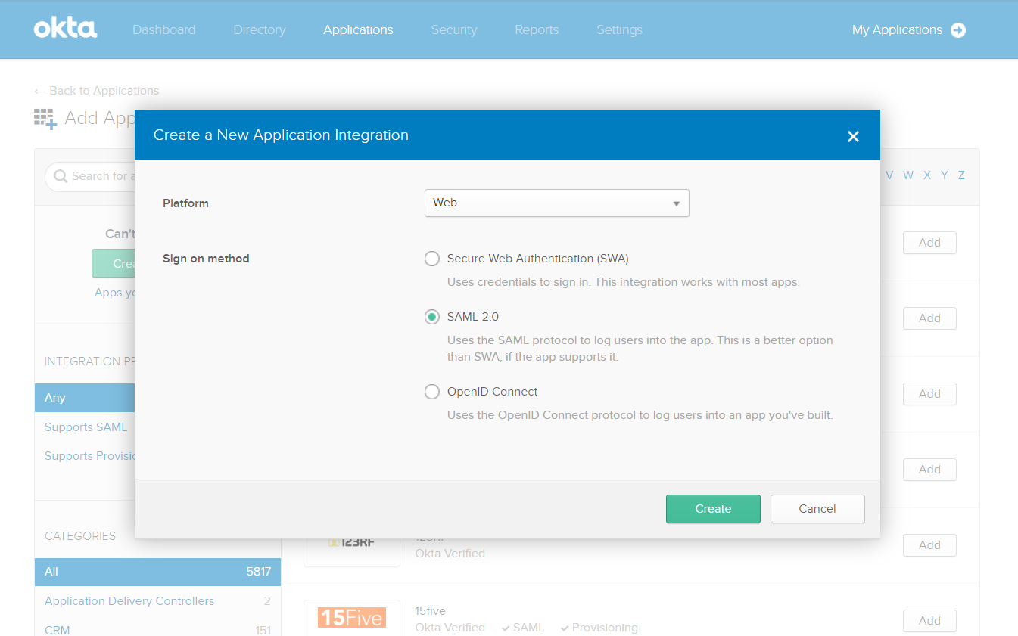The width and height of the screenshot is (1018, 636).
Task: Open the Settings menu
Action: point(619,30)
